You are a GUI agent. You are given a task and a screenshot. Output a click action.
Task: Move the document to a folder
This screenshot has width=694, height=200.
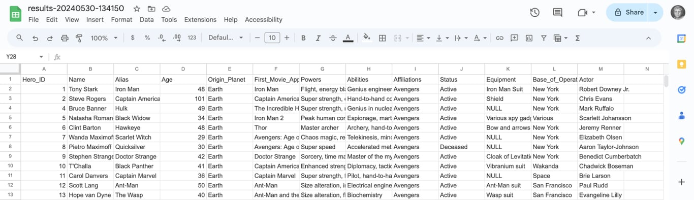pyautogui.click(x=151, y=9)
